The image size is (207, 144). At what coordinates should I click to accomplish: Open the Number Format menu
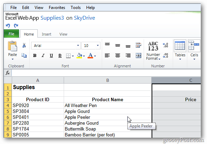[x=153, y=51]
